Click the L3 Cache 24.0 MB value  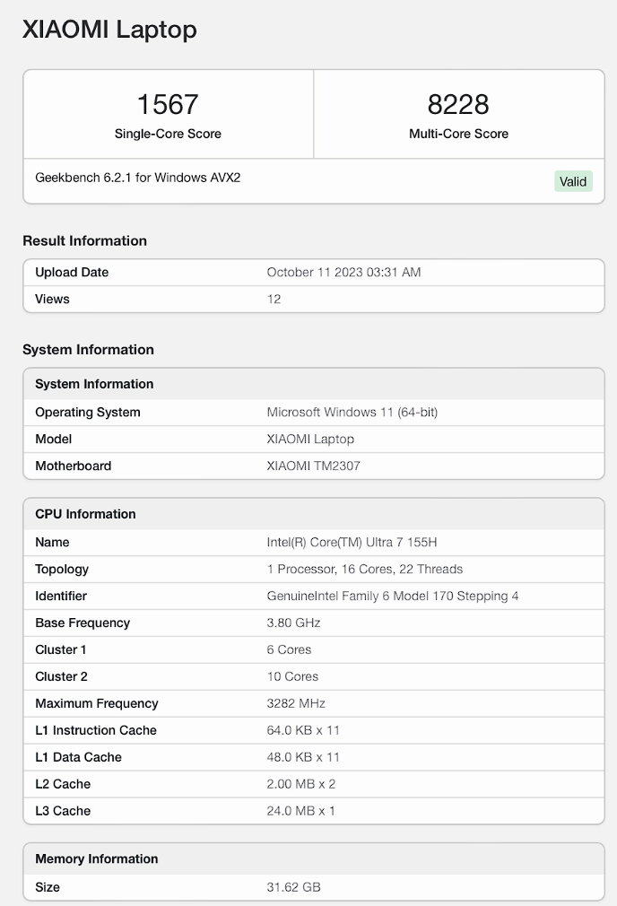(300, 812)
